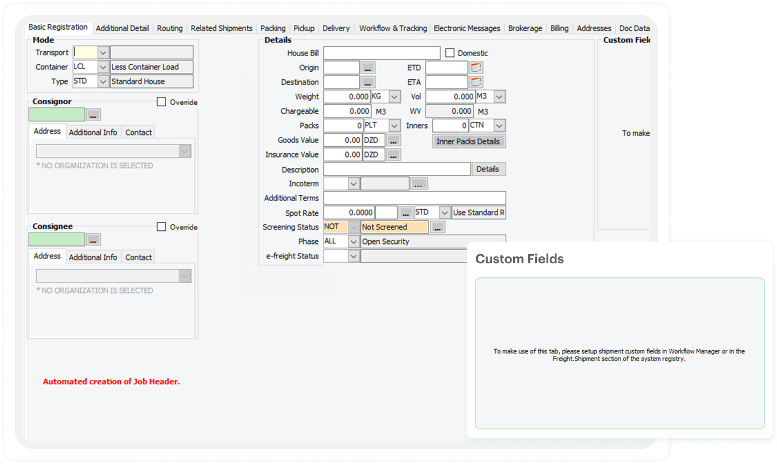777x464 pixels.
Task: Click the Inner Packs Details button
Action: (x=468, y=141)
